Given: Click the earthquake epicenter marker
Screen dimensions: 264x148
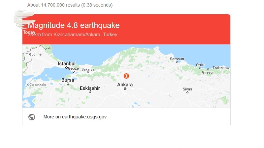Looking at the screenshot, I should (126, 76).
